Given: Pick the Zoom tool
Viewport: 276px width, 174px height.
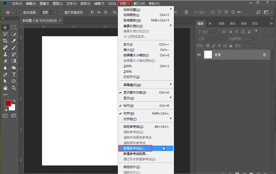Looking at the screenshot, I should pos(14,88).
